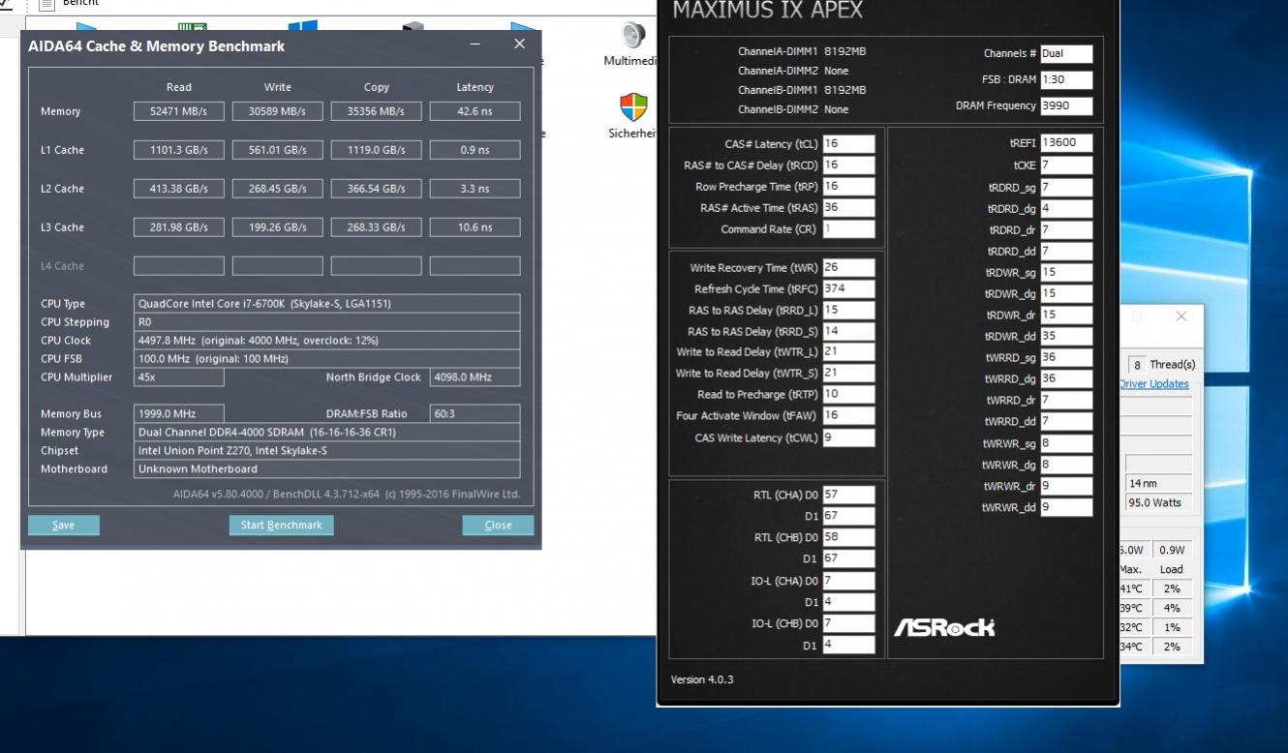Open the Multimedia speaker icon
This screenshot has width=1288, height=753.
point(633,37)
